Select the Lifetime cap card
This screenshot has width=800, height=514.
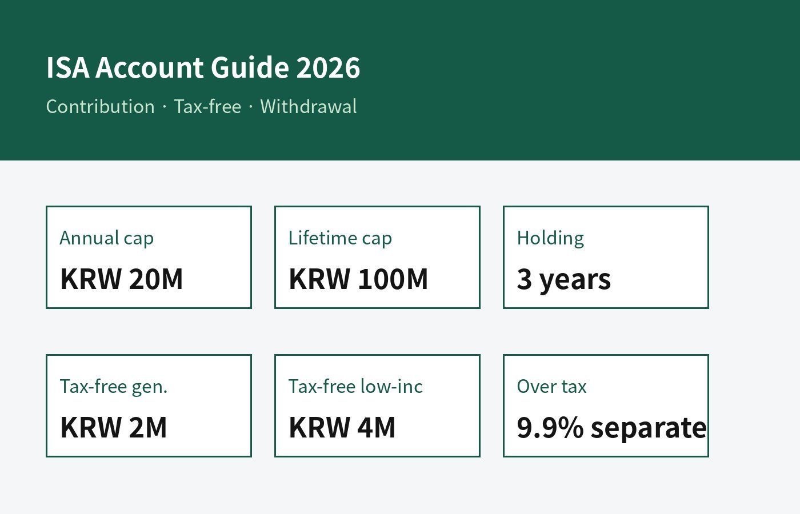click(377, 257)
